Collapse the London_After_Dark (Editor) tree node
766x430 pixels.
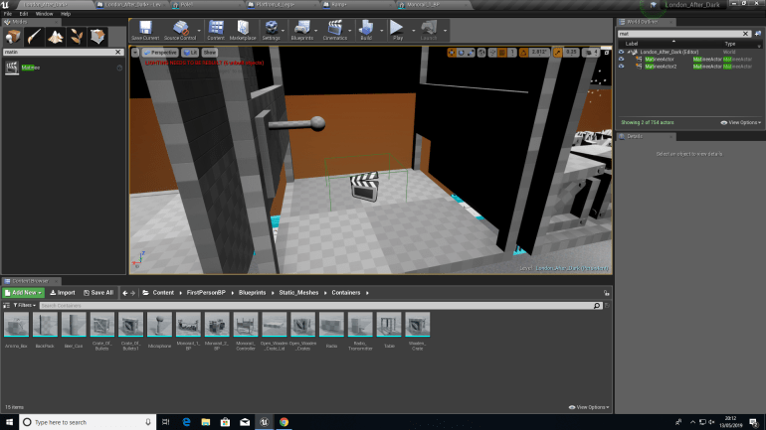[x=629, y=52]
